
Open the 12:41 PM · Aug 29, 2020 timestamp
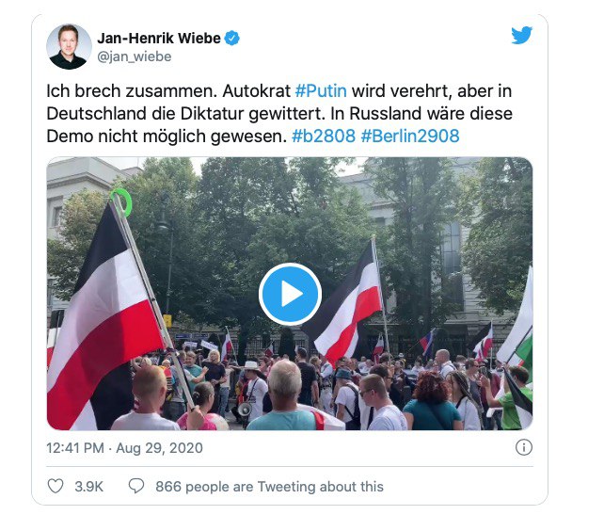pos(124,448)
